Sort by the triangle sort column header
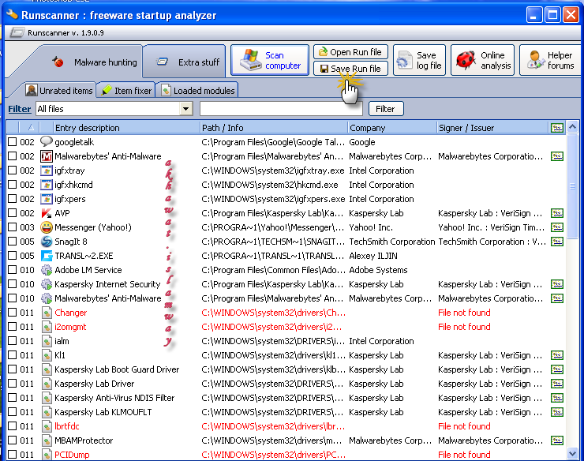 [x=28, y=128]
